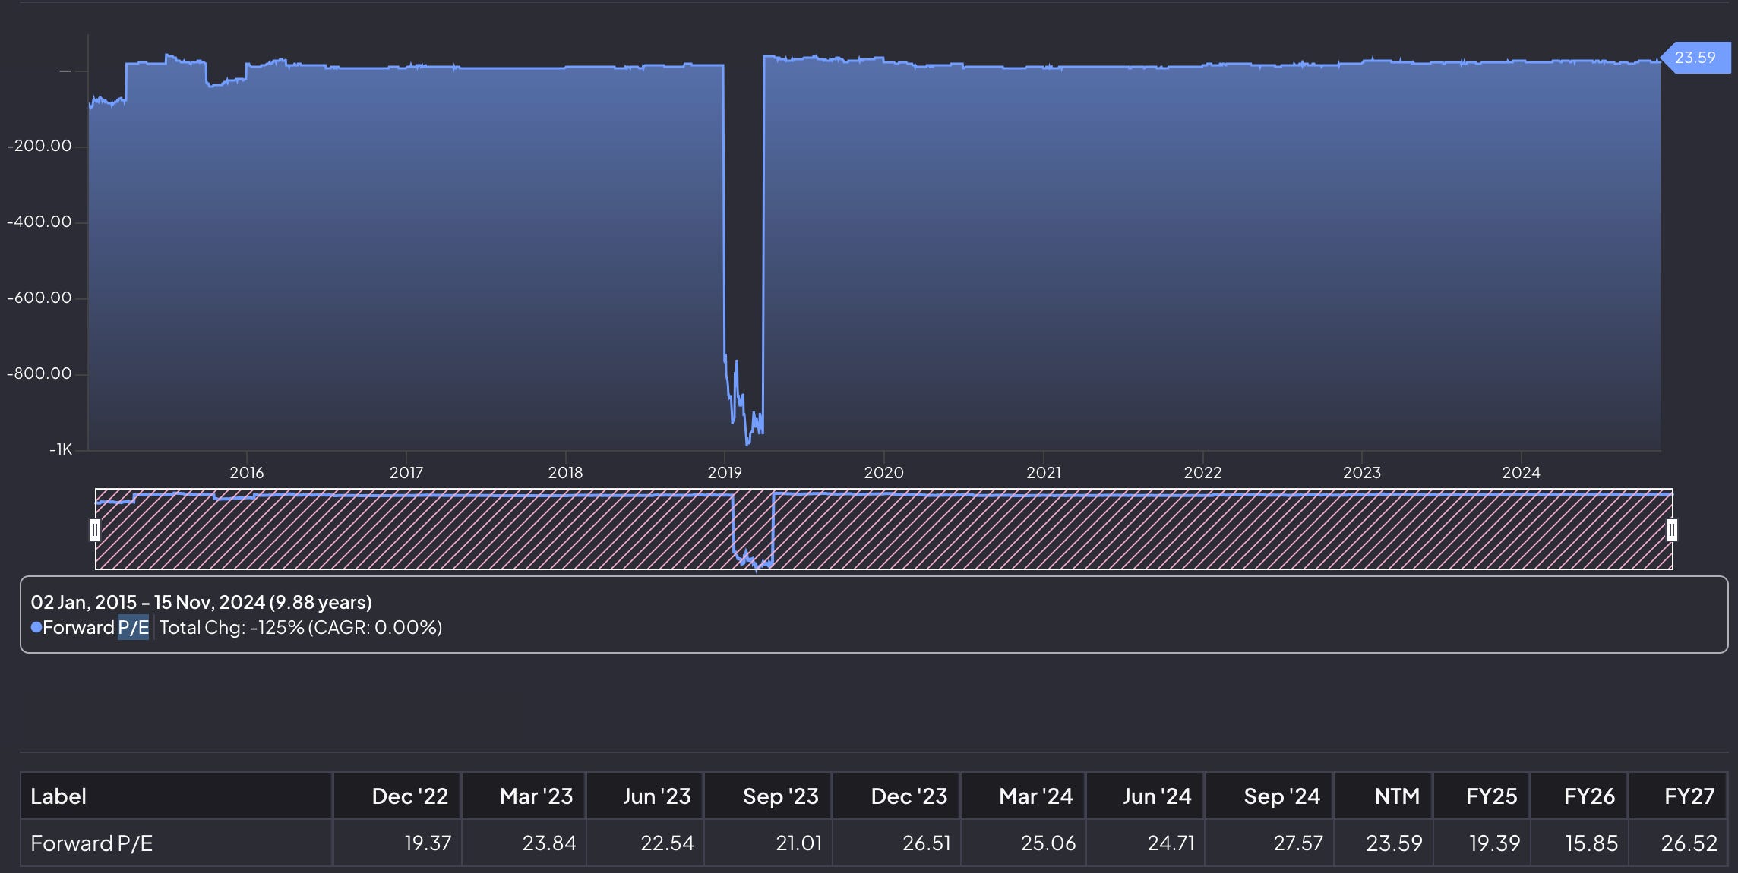
Task: Click the Sep '24 column header
Action: pos(1281,796)
